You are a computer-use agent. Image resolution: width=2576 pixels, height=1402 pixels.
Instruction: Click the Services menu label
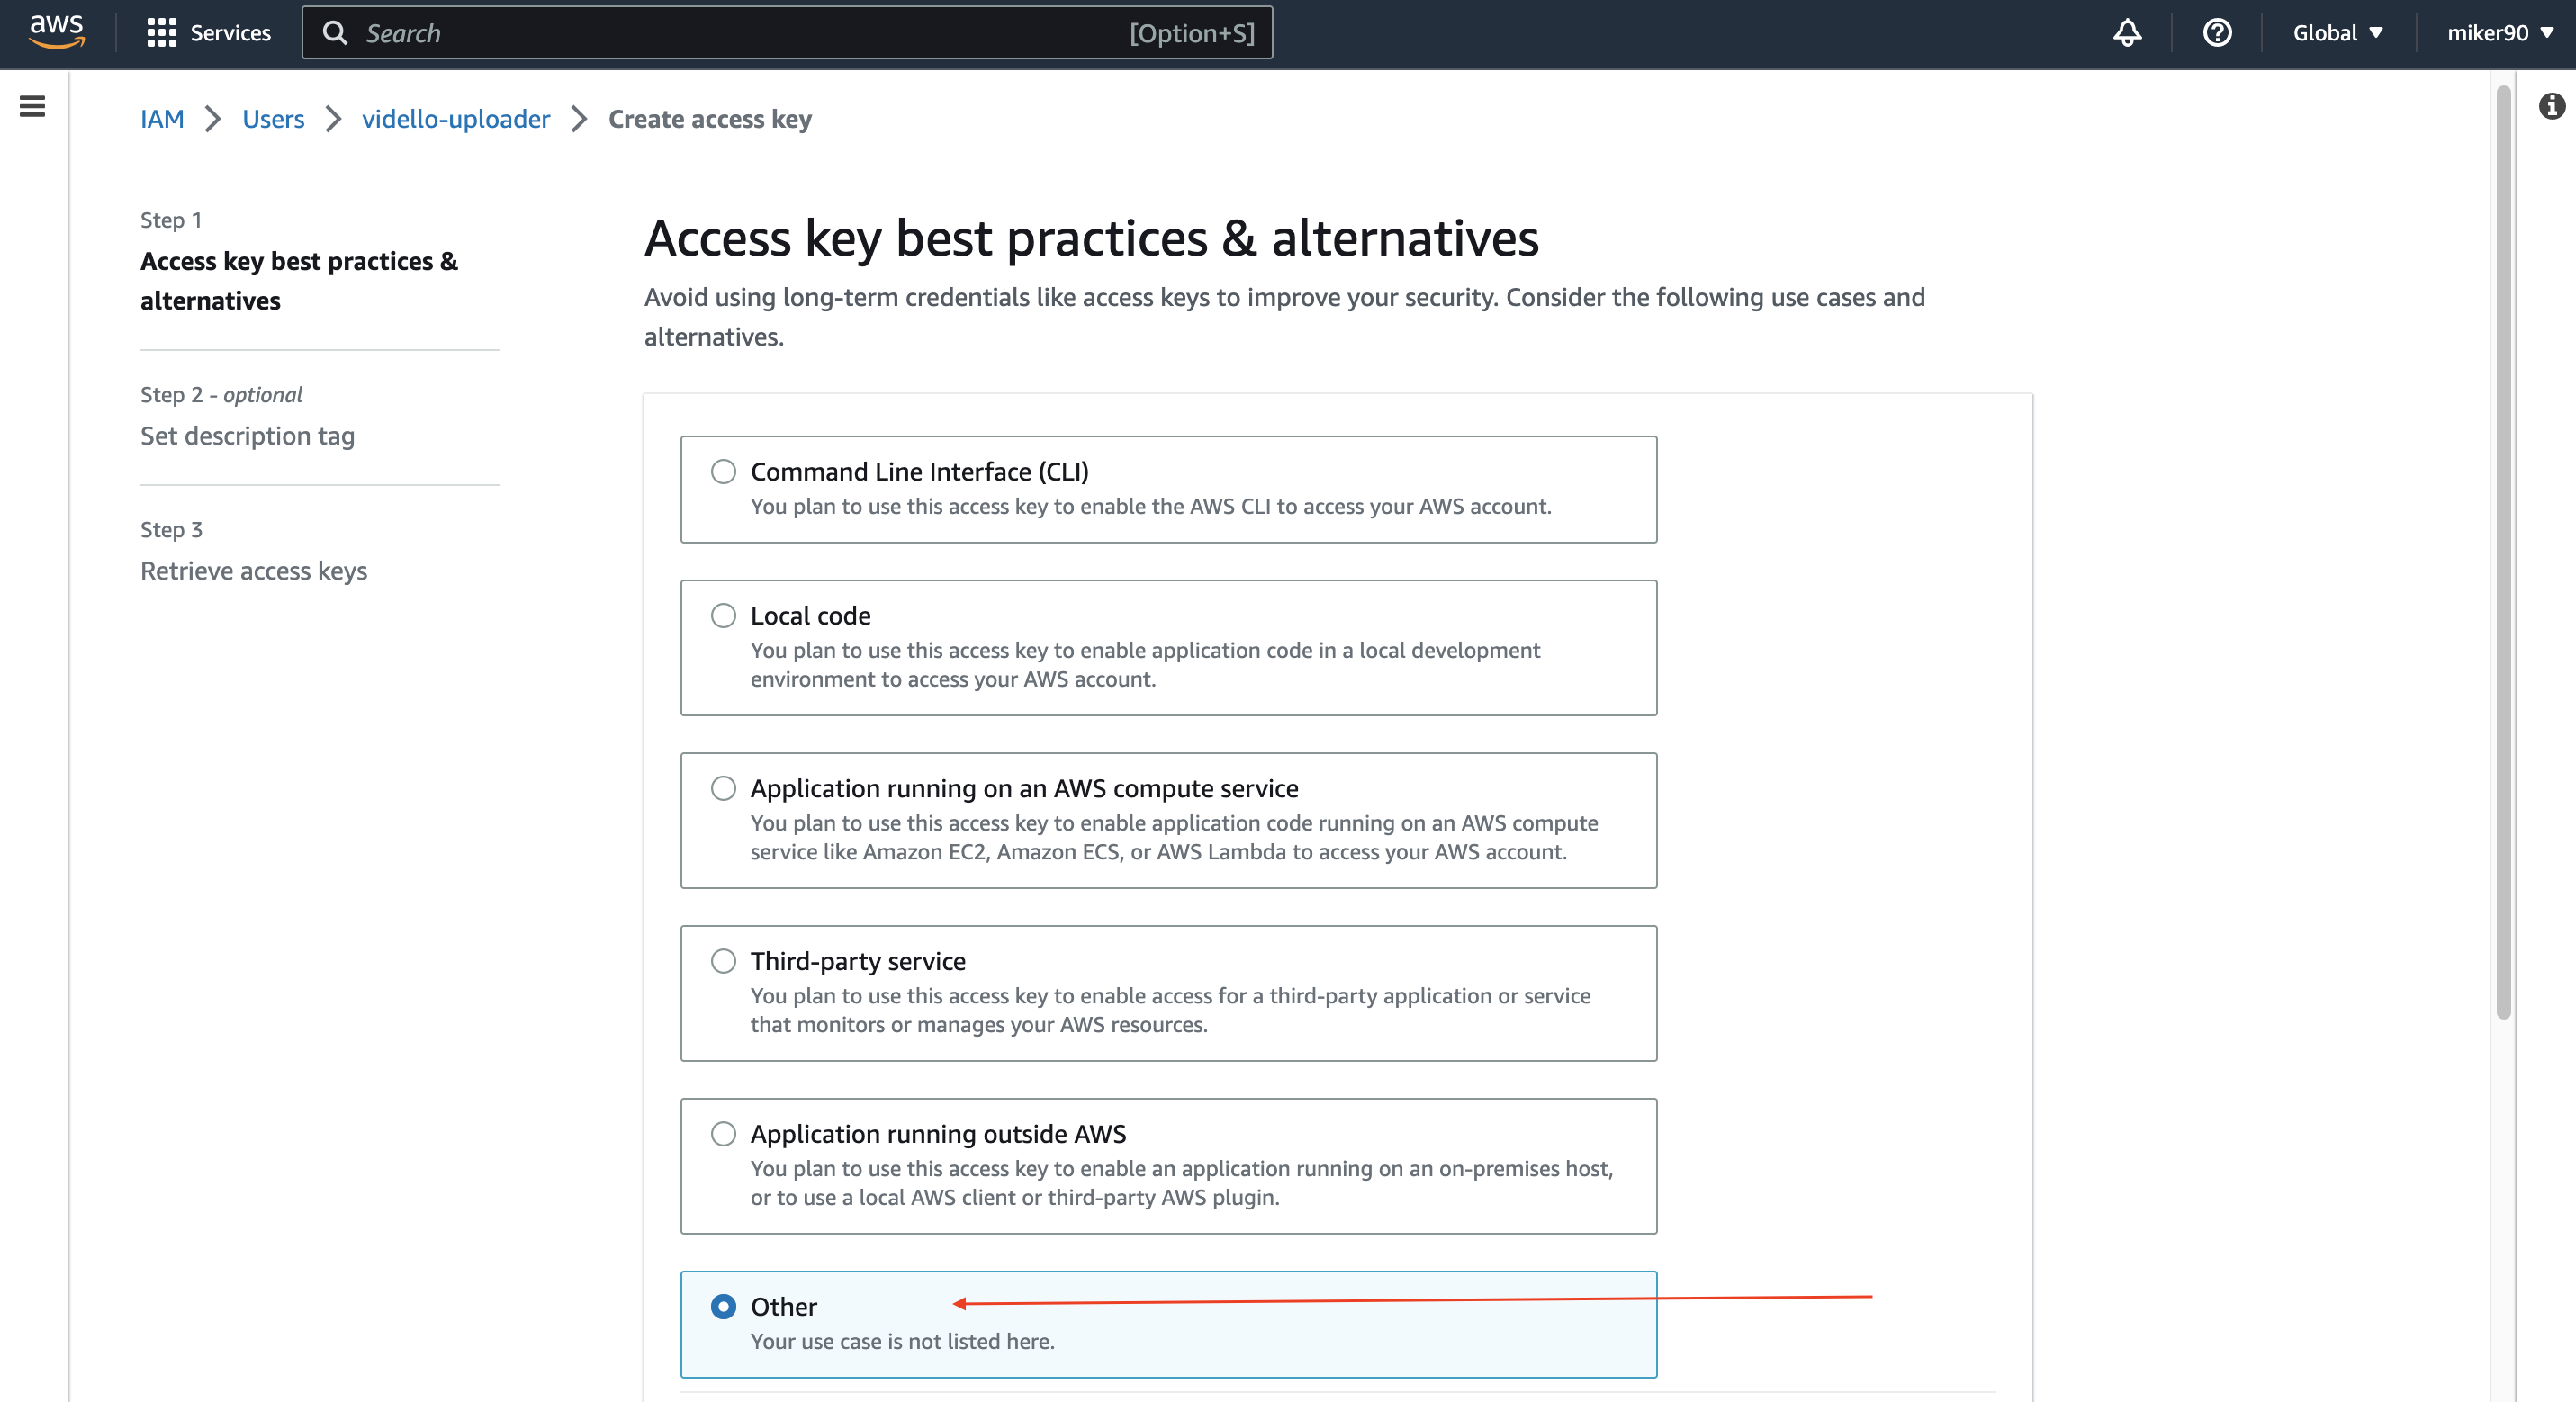230,33
